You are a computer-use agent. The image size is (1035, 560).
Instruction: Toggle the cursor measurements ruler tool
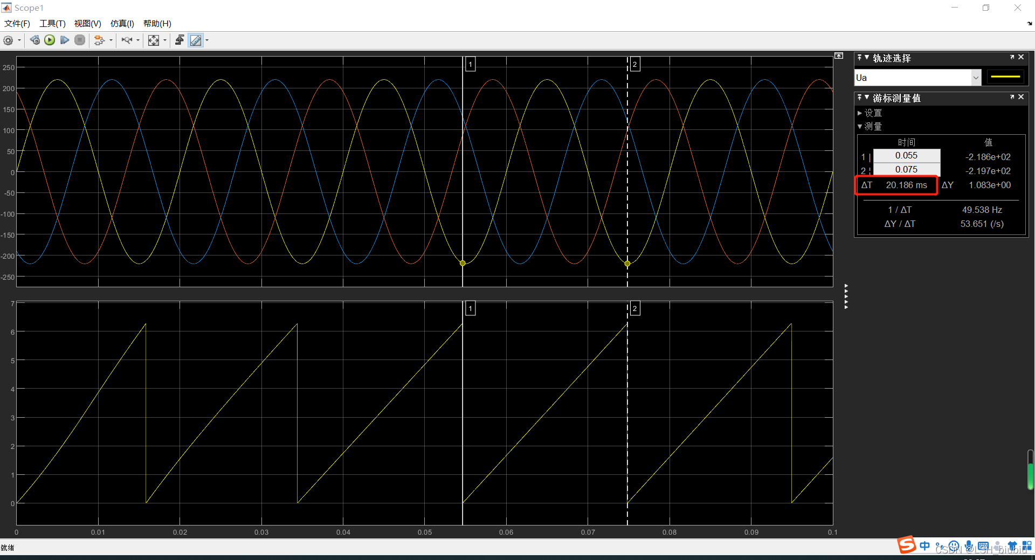click(196, 40)
